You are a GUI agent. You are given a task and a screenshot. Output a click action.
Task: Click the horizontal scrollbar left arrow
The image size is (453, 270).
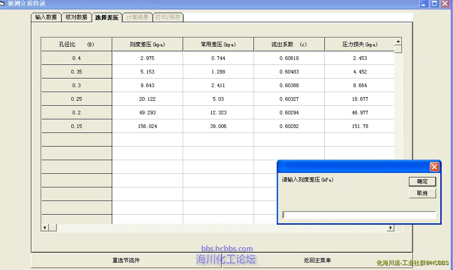coord(45,227)
